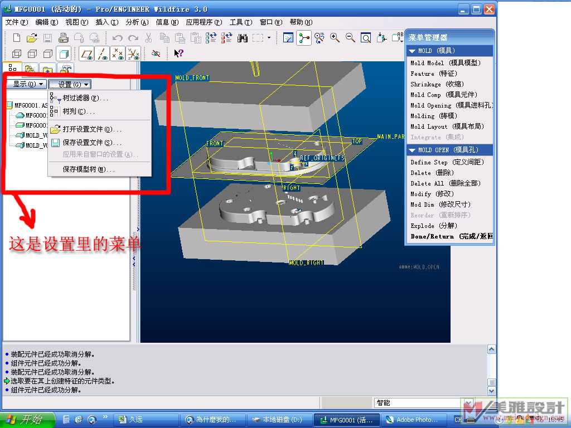Click the Regeneration Manager icon
This screenshot has height=428, width=571.
[226, 37]
